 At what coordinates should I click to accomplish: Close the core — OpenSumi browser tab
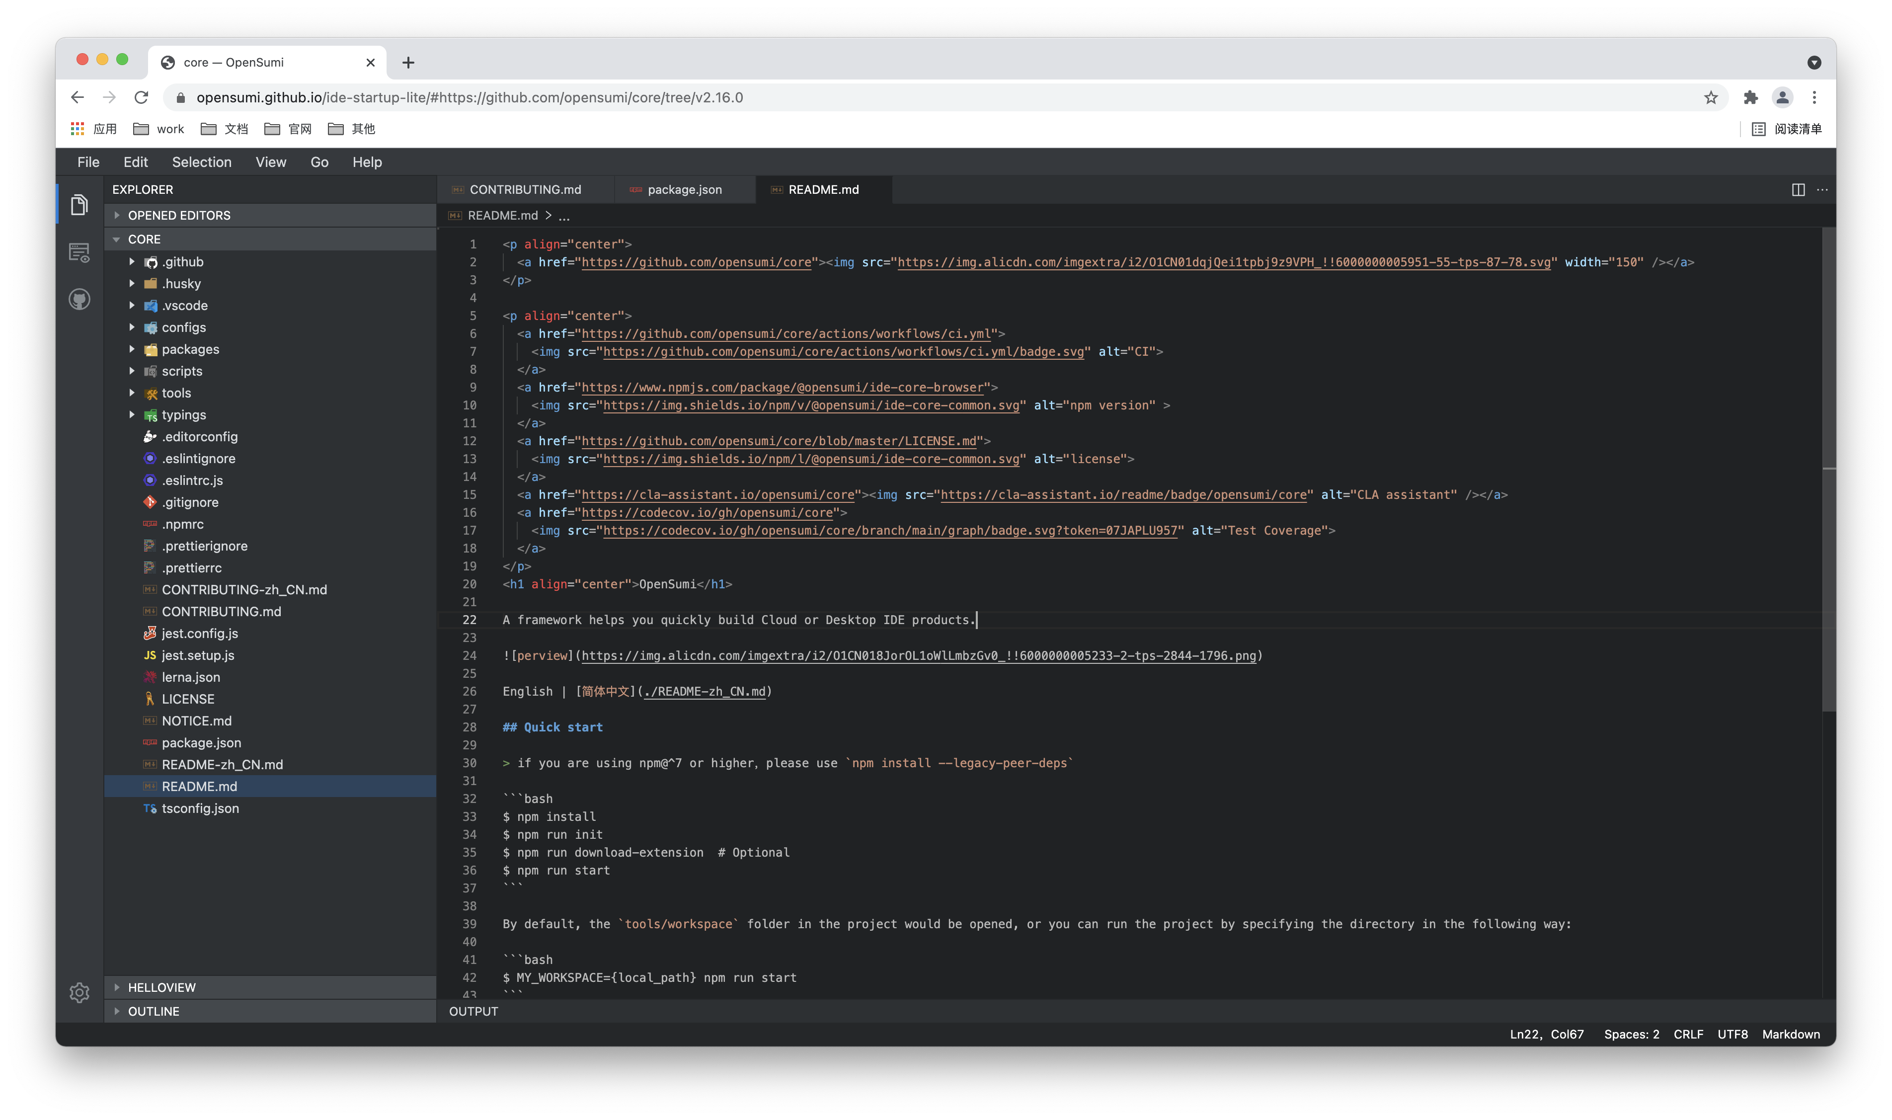371,63
